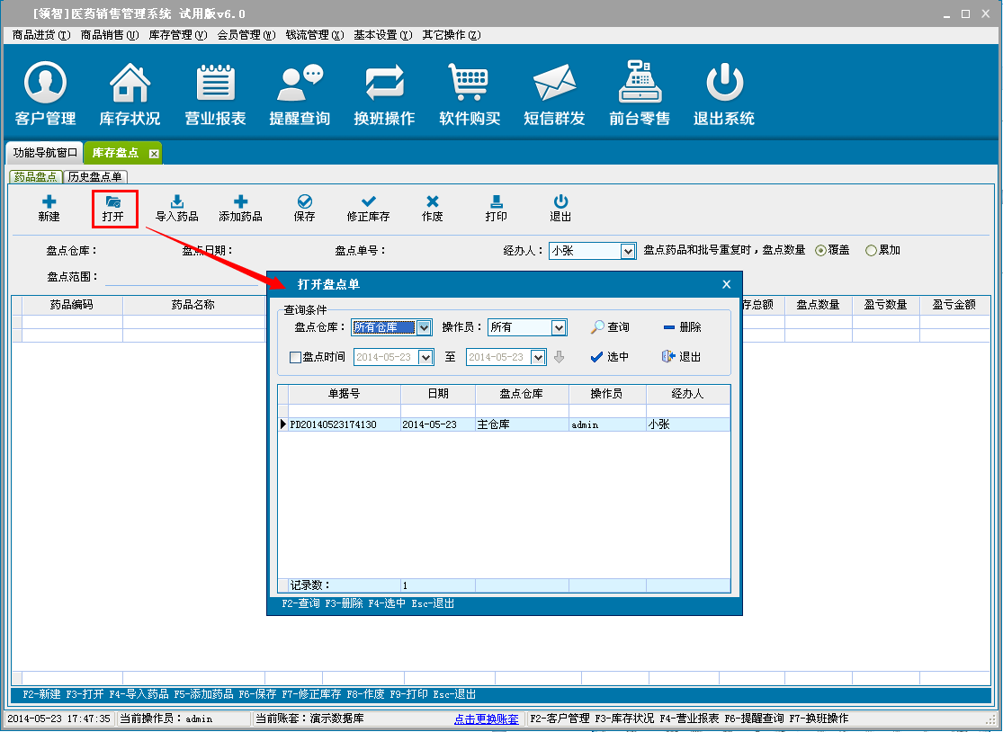Open 营业报表 business report icon

(215, 84)
